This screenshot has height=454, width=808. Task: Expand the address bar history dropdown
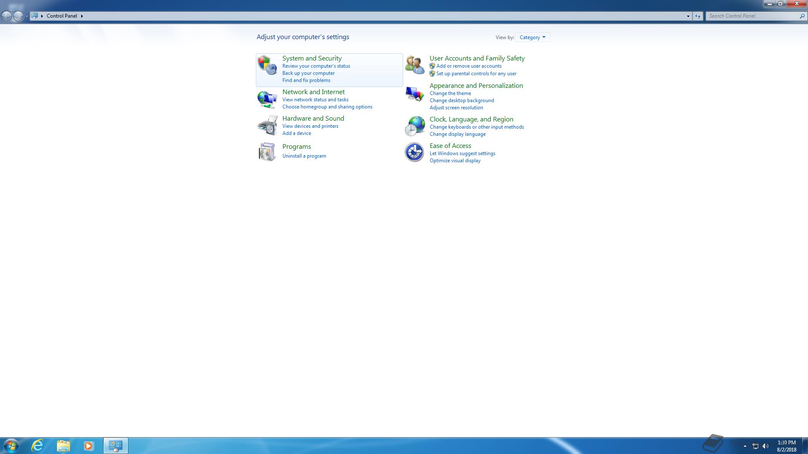[688, 16]
